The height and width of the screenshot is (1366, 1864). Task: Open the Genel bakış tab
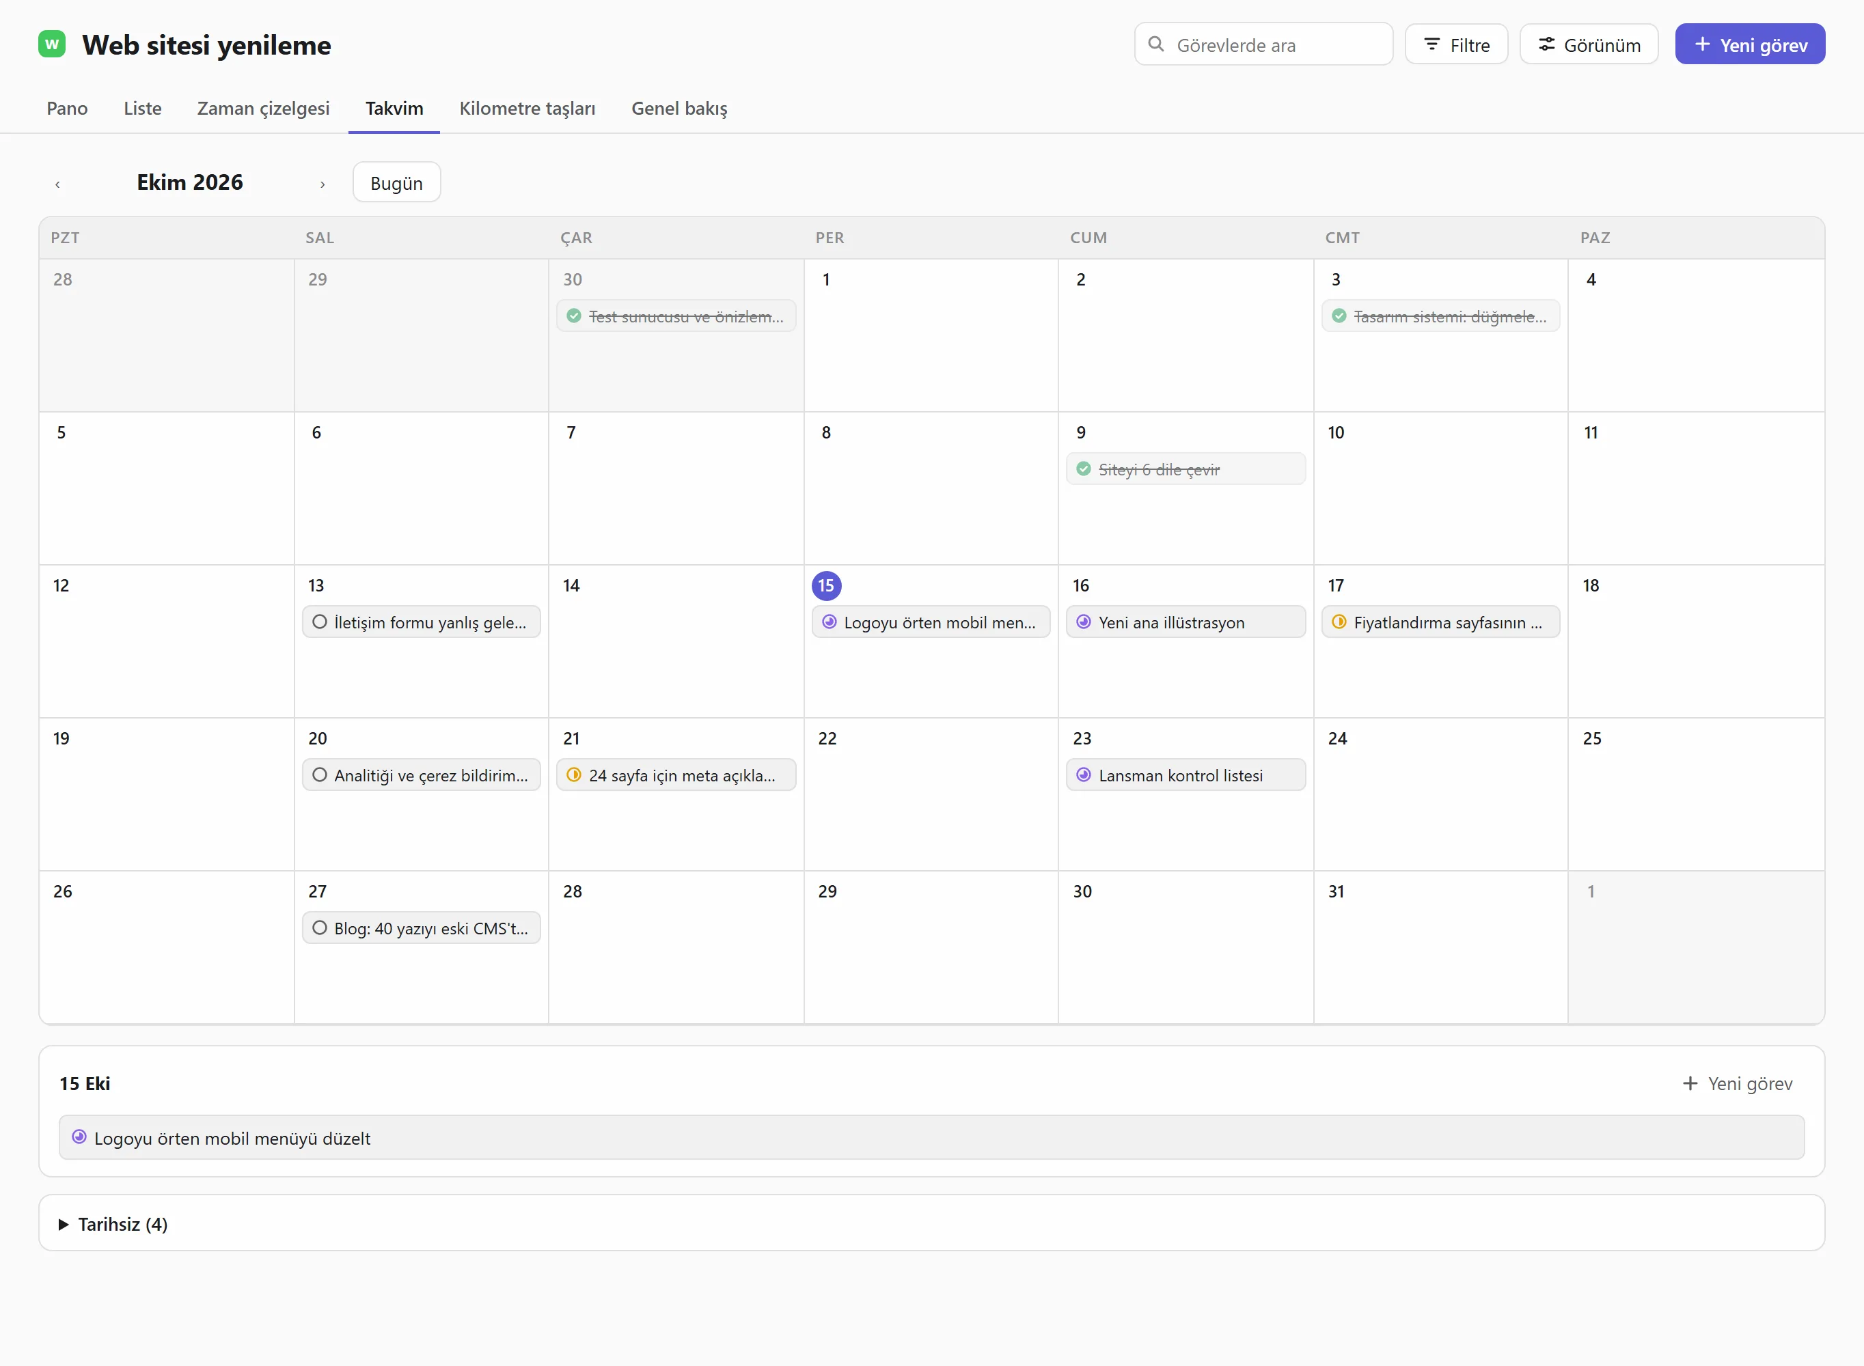[x=679, y=109]
